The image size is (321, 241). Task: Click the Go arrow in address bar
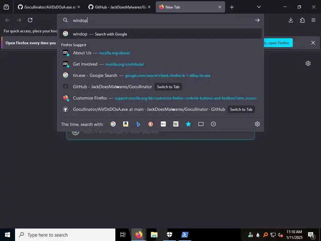coord(257,20)
